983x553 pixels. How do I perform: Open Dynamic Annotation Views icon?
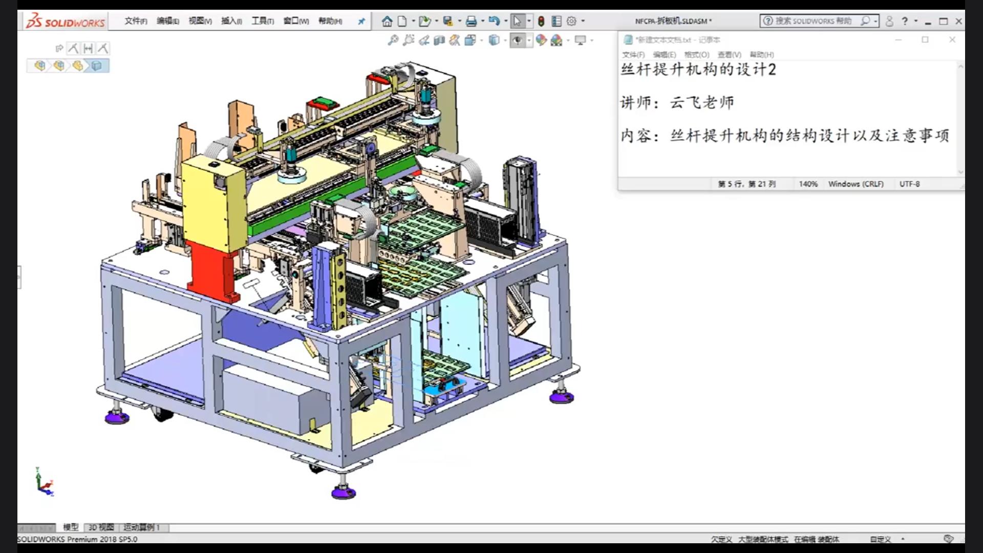(454, 40)
